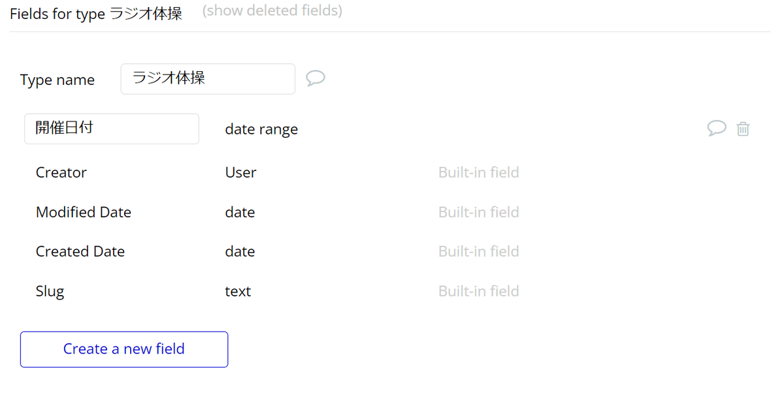Click the comment icon beside Type name
784x402 pixels.
tap(316, 79)
